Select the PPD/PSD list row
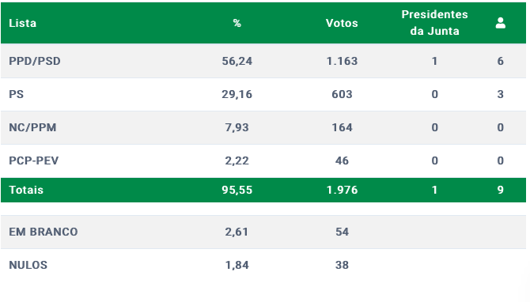Image resolution: width=530 pixels, height=302 pixels. (263, 61)
